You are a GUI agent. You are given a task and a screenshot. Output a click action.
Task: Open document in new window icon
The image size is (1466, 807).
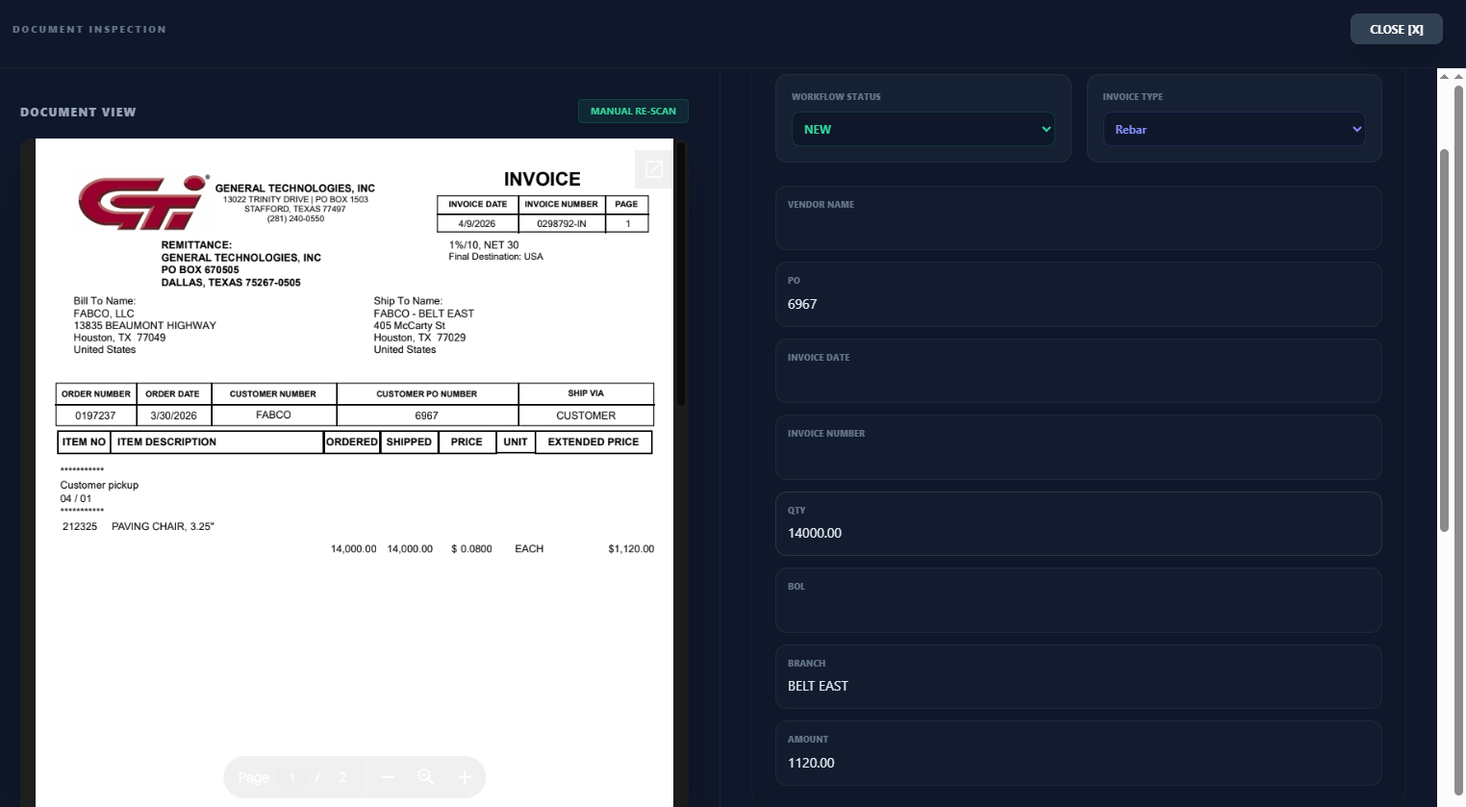click(654, 169)
